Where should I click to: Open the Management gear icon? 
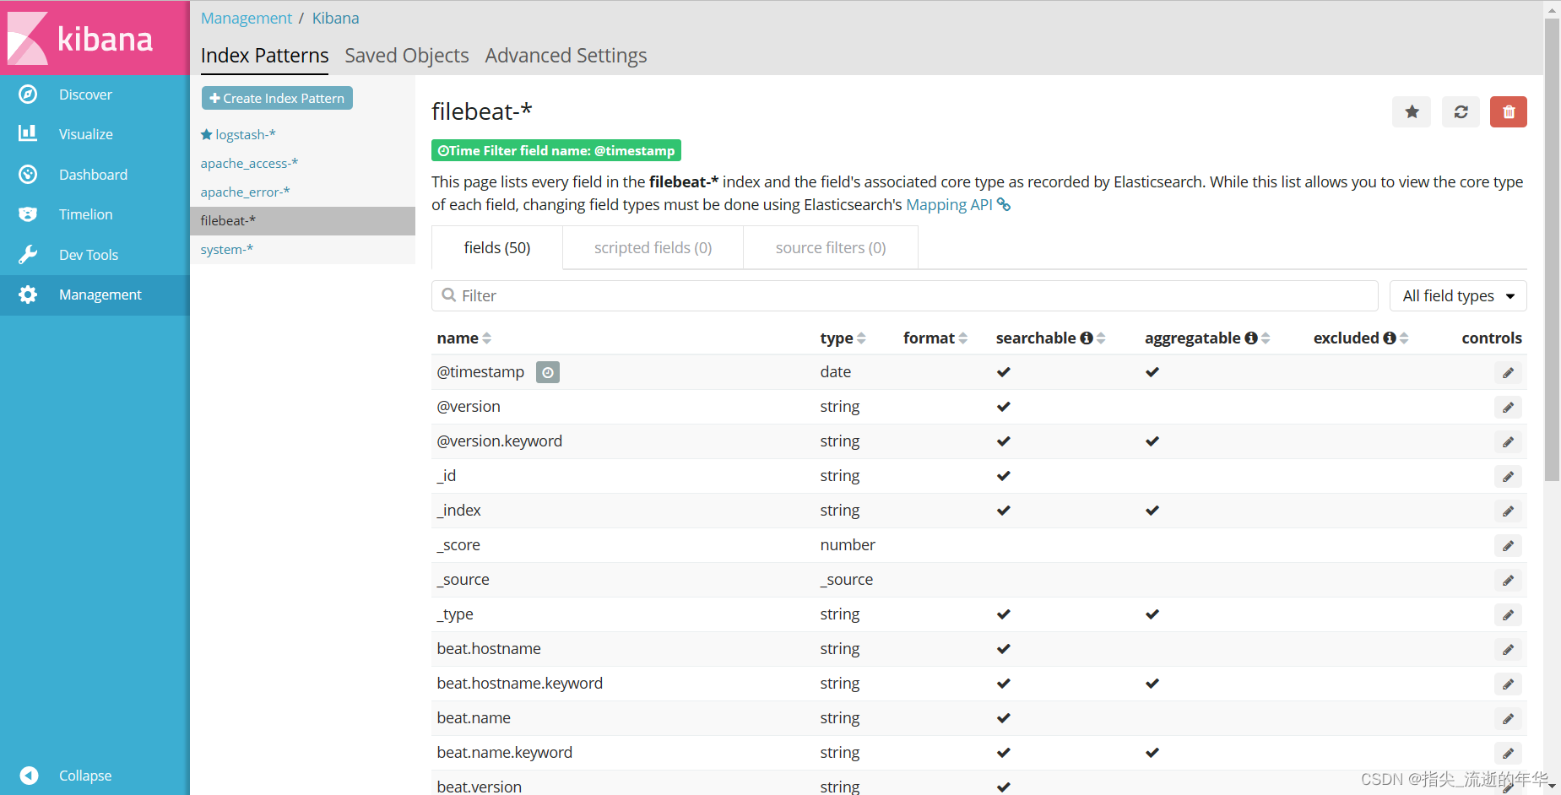pyautogui.click(x=28, y=295)
